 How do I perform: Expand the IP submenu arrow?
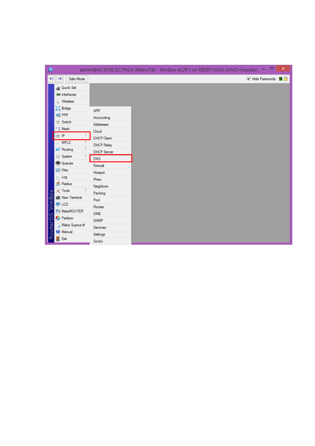[86, 135]
